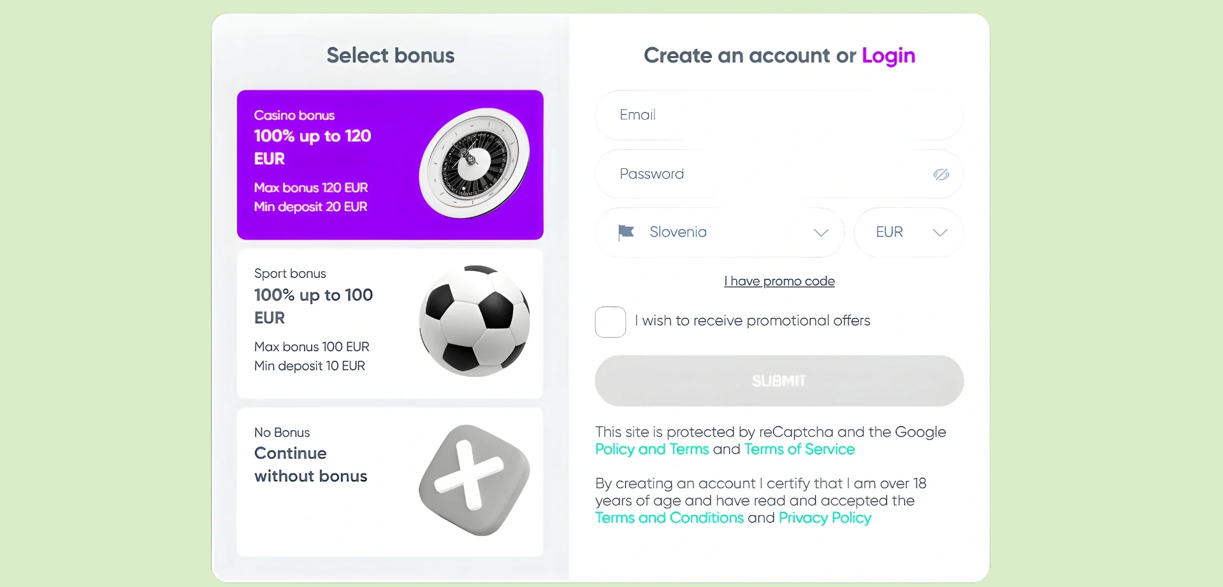Screen dimensions: 1223x587
Task: Click the I have promo code link
Action: point(779,281)
